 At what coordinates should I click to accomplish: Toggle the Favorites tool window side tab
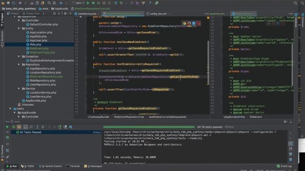[x=2, y=153]
